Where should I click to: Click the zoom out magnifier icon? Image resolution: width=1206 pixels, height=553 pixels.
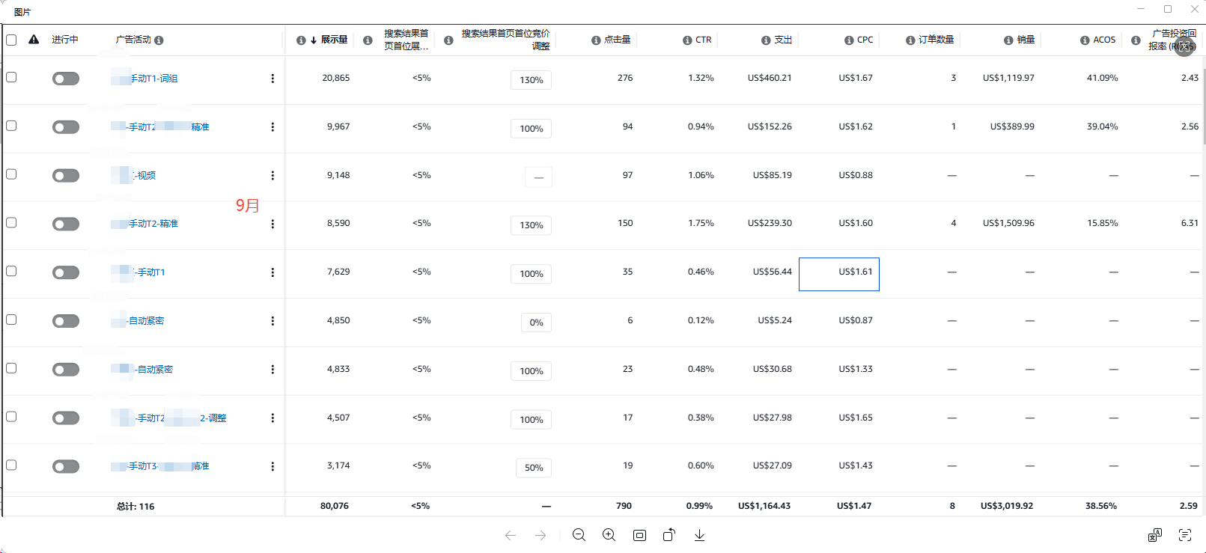[579, 535]
